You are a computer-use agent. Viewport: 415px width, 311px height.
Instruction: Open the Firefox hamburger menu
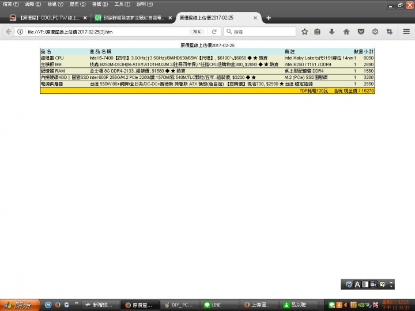(406, 32)
